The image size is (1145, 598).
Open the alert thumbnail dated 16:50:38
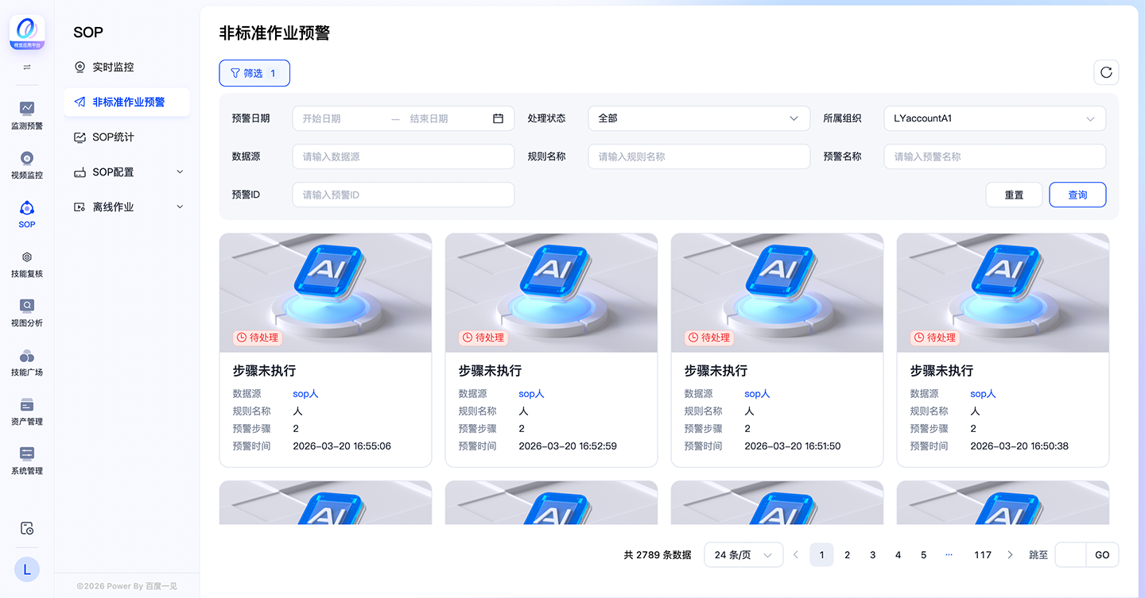click(1003, 293)
